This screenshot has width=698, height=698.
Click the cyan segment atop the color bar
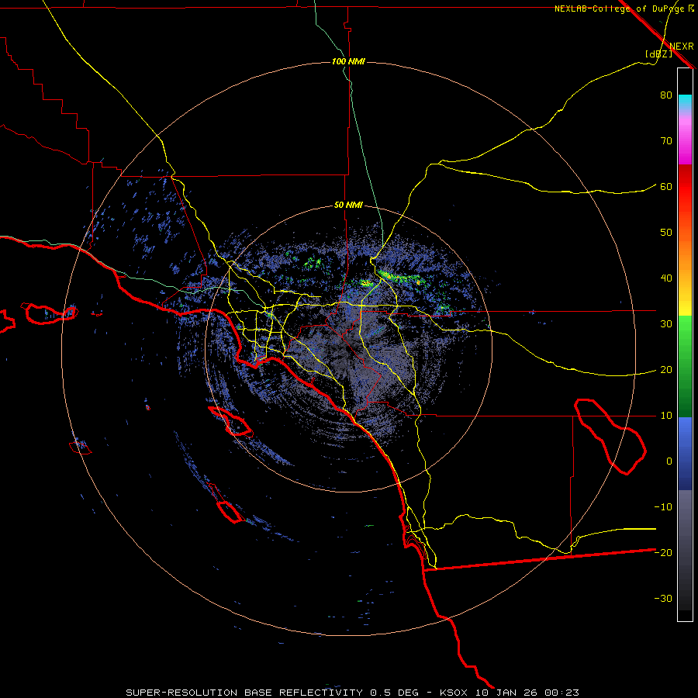point(685,102)
